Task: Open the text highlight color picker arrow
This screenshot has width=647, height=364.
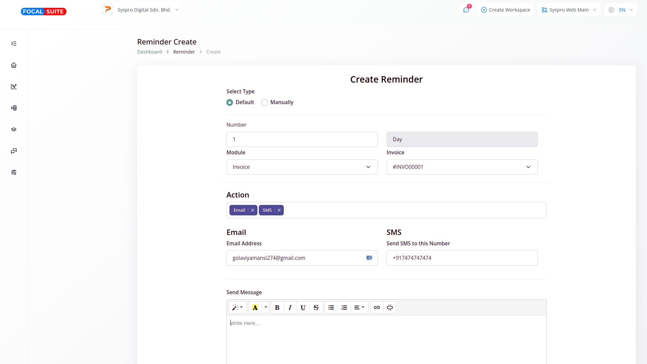Action: 266,307
